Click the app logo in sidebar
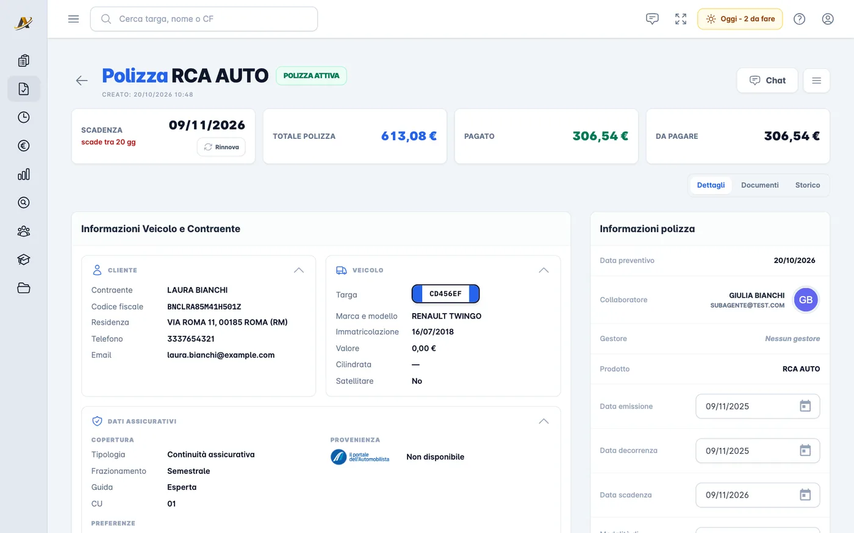854x533 pixels. [x=23, y=23]
